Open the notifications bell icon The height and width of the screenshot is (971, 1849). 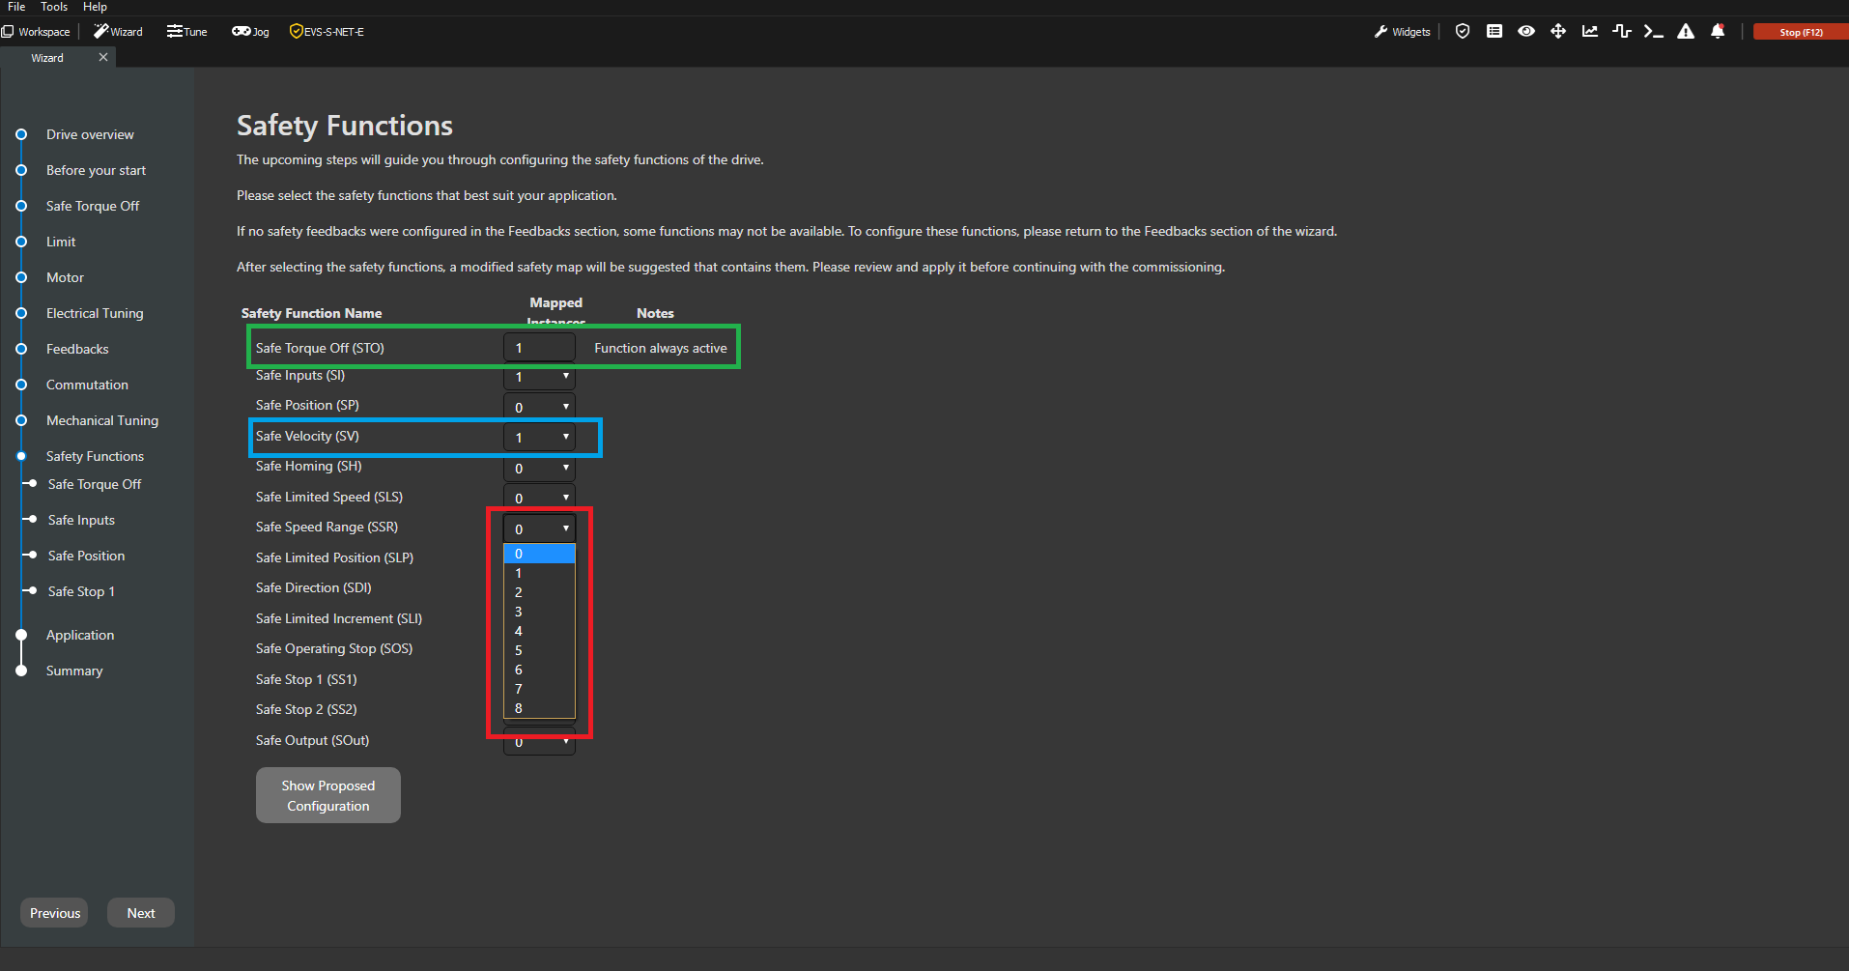click(x=1718, y=32)
